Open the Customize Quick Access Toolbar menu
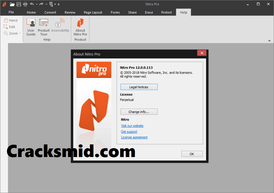 click(59, 4)
